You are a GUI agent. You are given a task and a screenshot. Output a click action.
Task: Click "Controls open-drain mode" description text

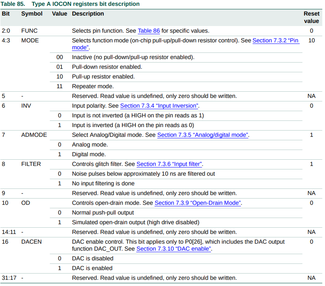157,203
